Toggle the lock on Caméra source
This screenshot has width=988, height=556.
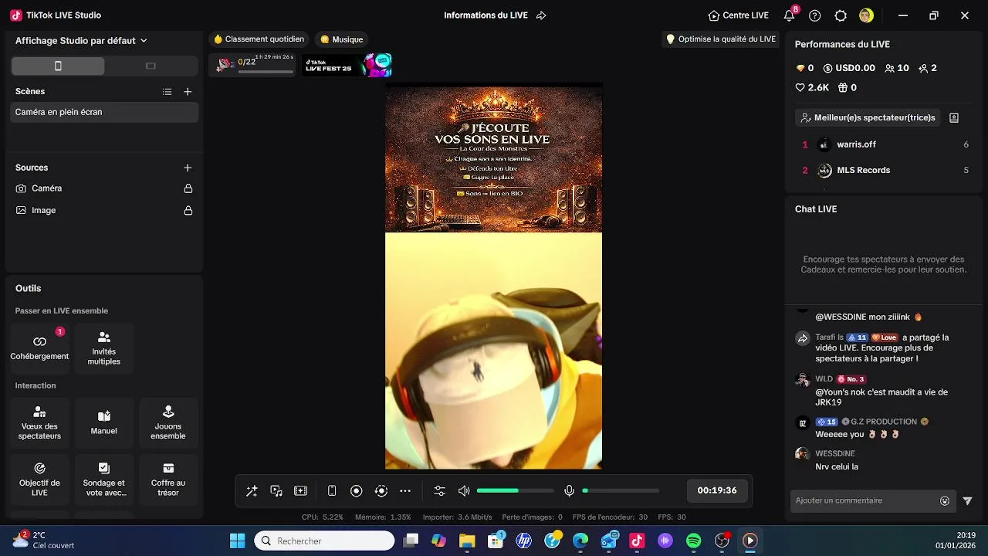pos(188,188)
